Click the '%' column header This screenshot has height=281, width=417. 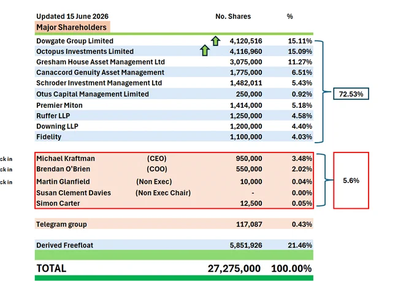pyautogui.click(x=289, y=17)
